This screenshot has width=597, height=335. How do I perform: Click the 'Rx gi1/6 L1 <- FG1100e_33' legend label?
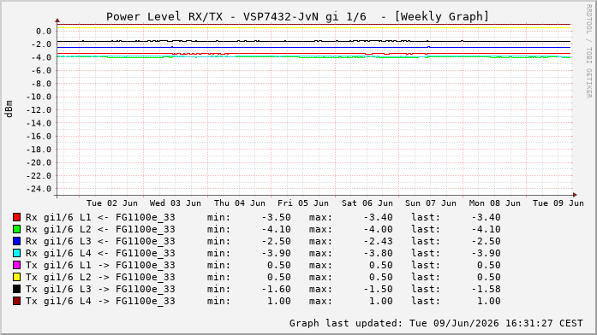tap(100, 218)
